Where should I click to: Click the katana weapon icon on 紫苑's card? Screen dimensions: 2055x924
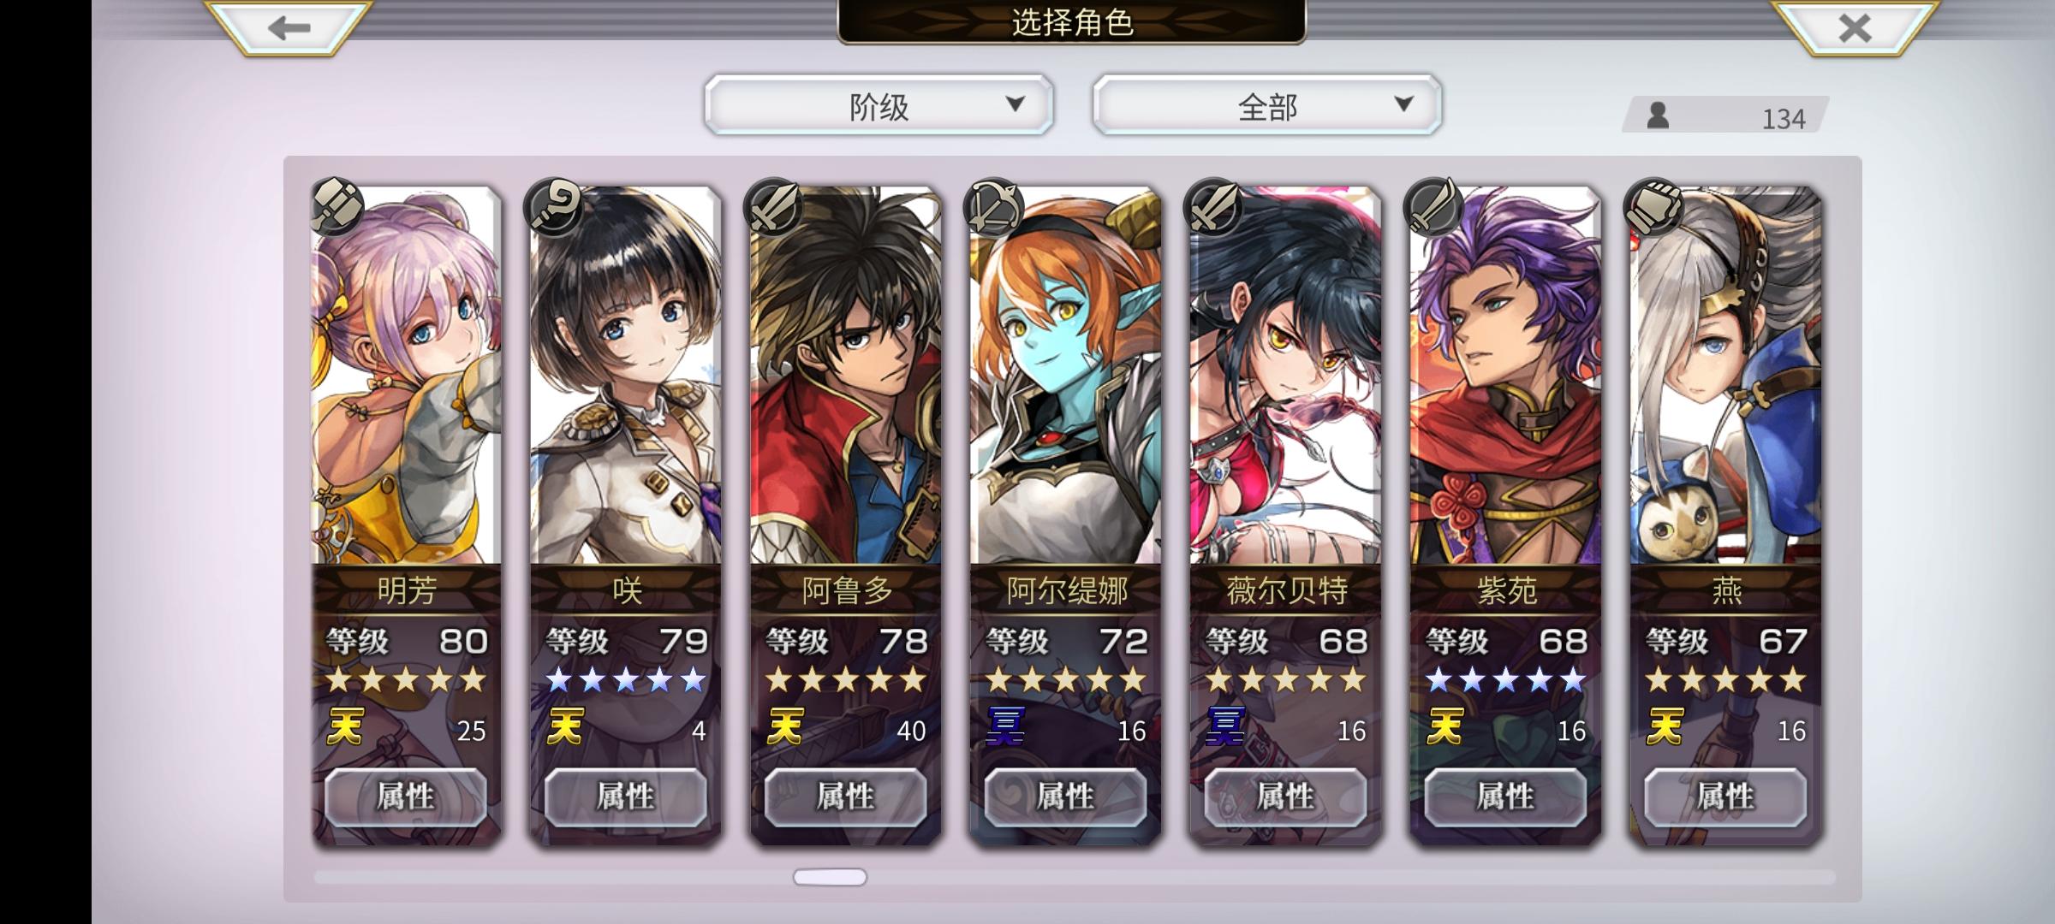(1434, 207)
